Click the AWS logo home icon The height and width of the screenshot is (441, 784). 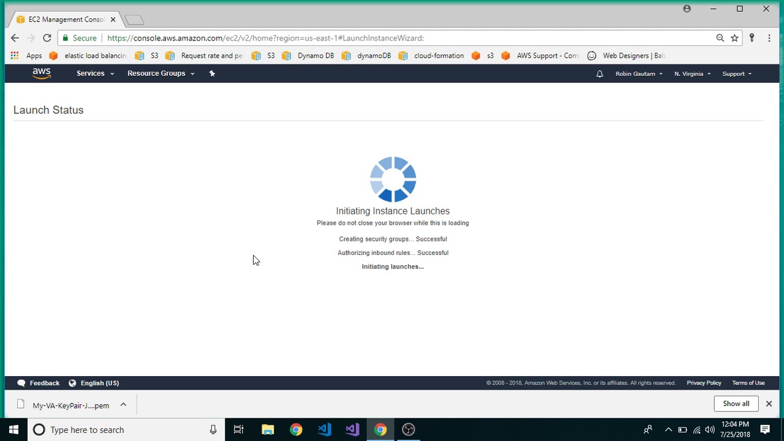point(42,73)
